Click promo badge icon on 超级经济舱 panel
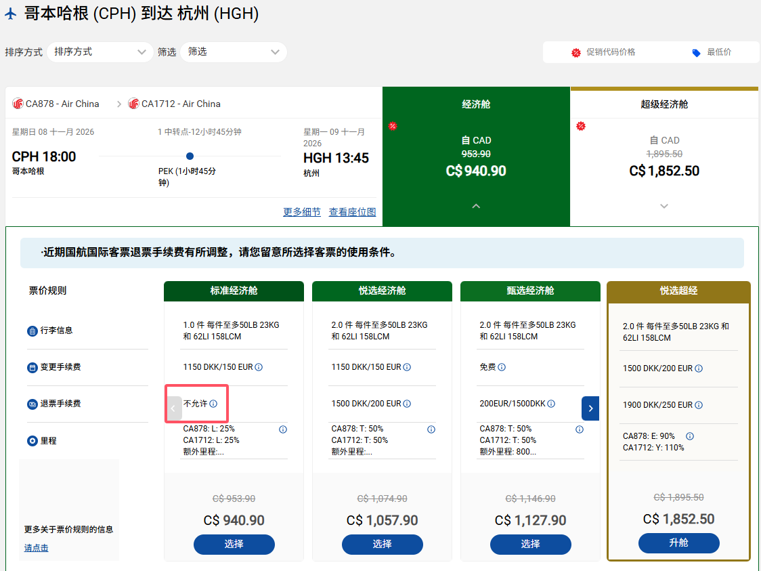This screenshot has height=571, width=761. [580, 126]
